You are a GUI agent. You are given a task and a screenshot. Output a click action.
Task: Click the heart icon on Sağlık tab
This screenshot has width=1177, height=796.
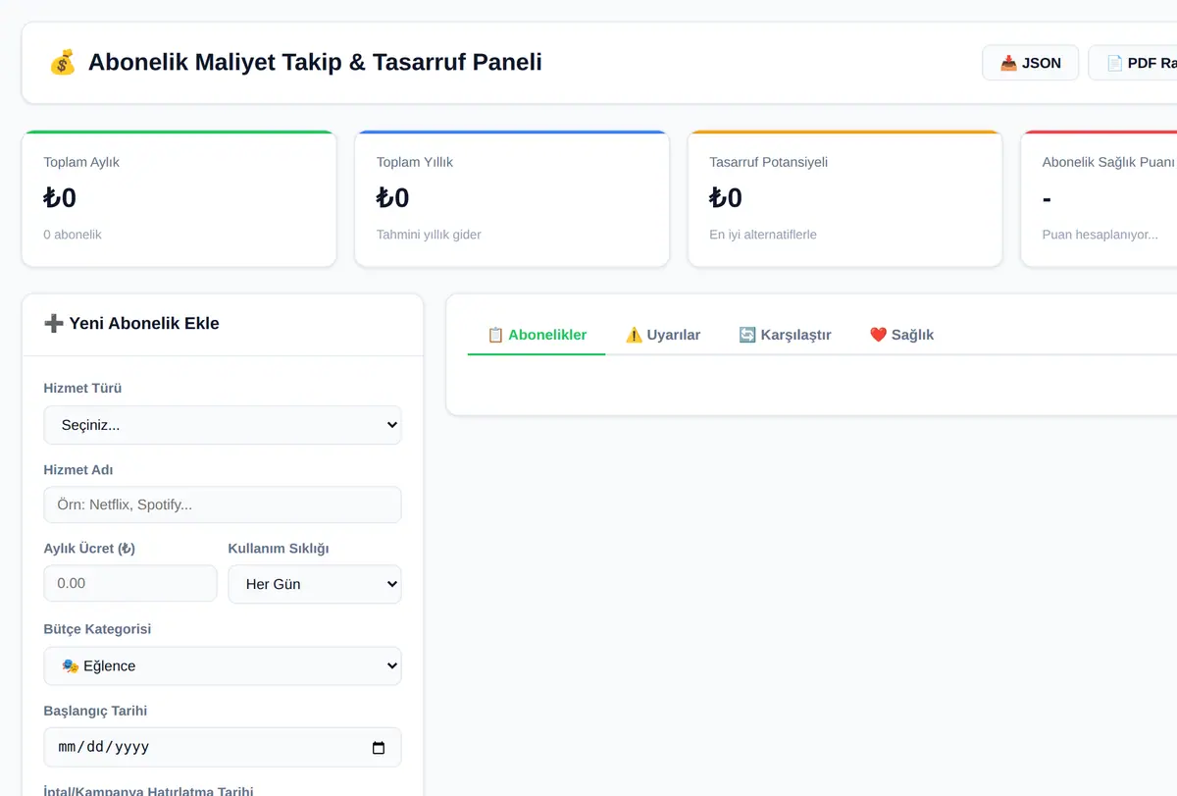tap(878, 335)
